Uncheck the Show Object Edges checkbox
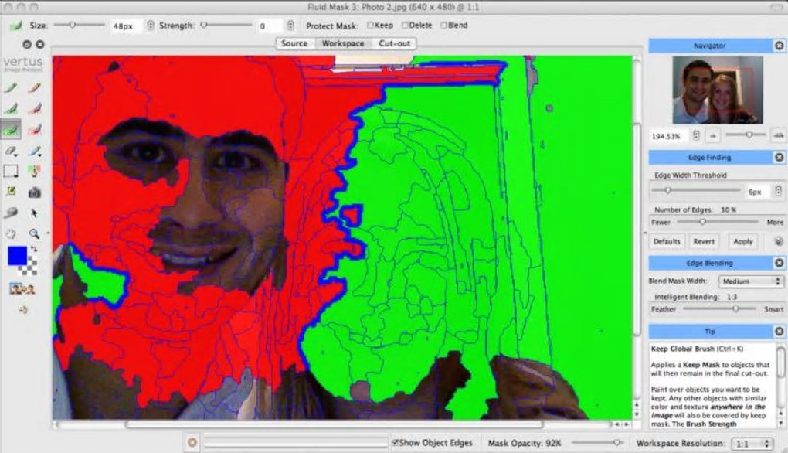This screenshot has height=453, width=788. pyautogui.click(x=396, y=444)
